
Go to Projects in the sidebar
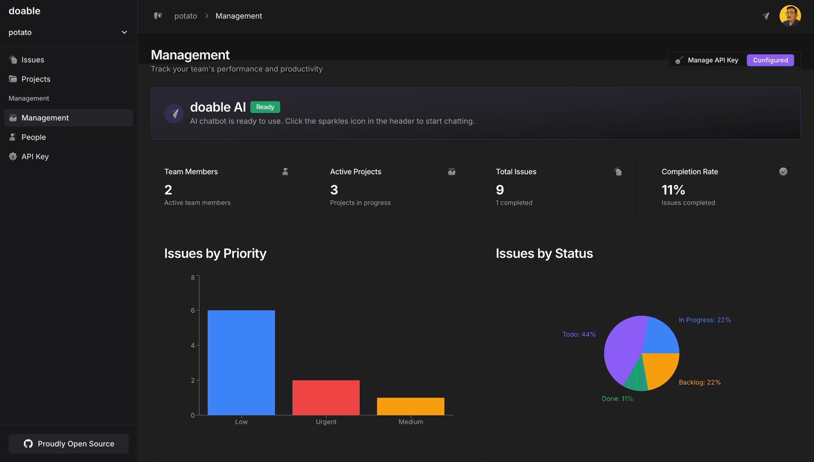(x=36, y=79)
